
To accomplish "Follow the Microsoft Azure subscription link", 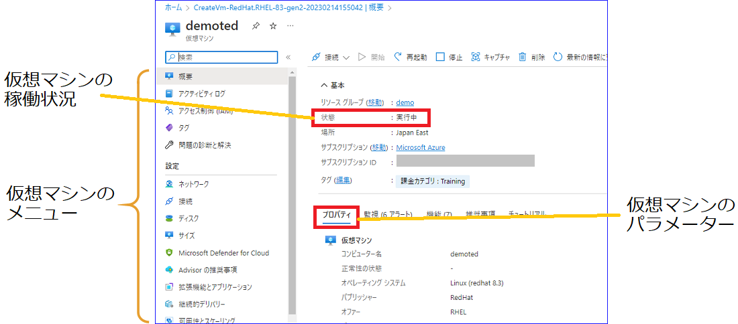I will [421, 147].
